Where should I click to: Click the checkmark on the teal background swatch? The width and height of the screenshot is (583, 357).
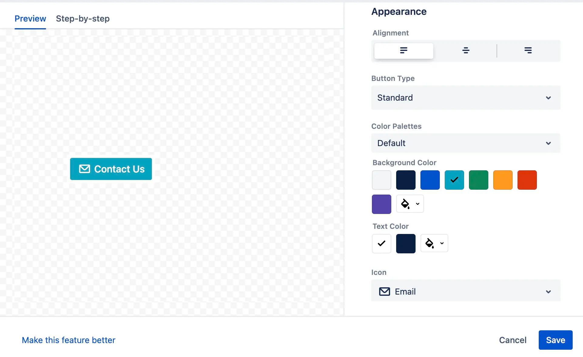pyautogui.click(x=454, y=180)
